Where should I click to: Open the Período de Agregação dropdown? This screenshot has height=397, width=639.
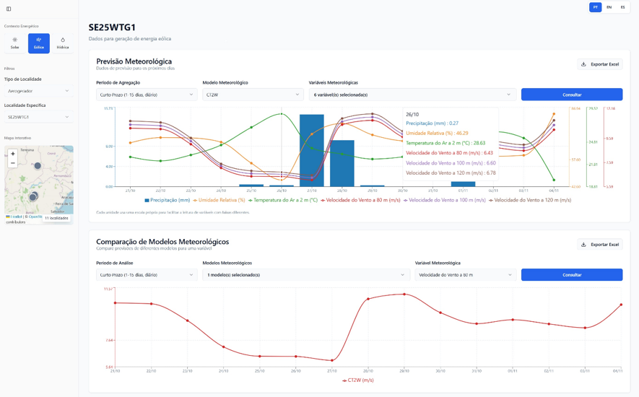pyautogui.click(x=147, y=95)
